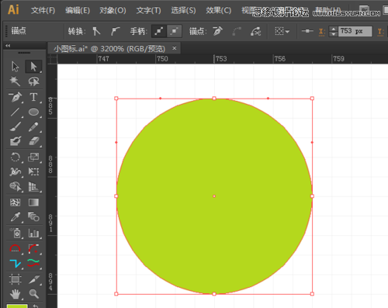The width and height of the screenshot is (388, 308).
Task: Select the Paintbrush tool
Action: 16,126
